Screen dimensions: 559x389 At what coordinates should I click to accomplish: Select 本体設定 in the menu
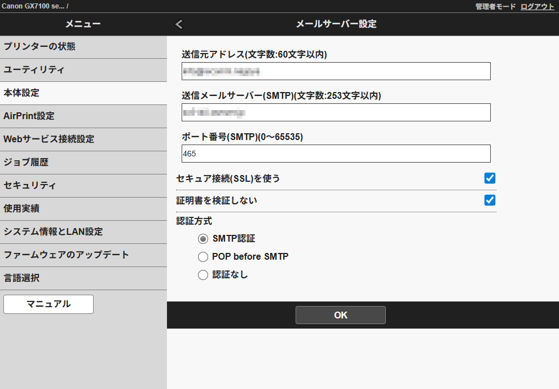(83, 93)
